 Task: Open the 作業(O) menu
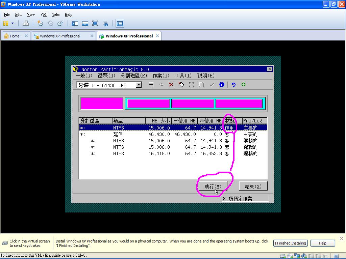click(x=161, y=76)
